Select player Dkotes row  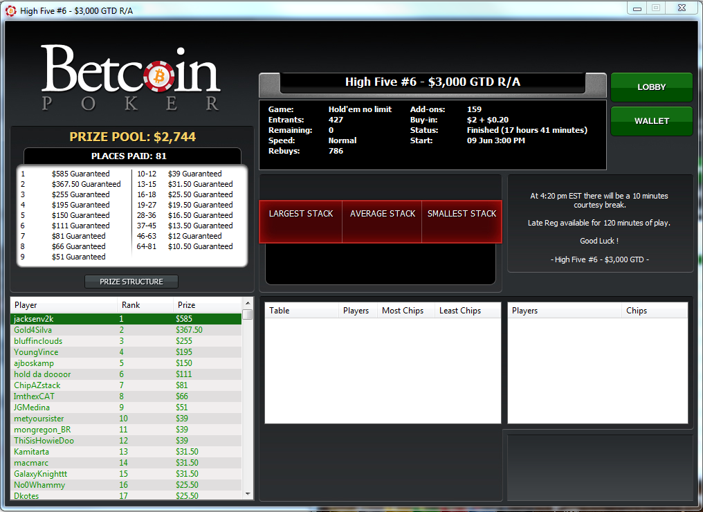point(126,495)
